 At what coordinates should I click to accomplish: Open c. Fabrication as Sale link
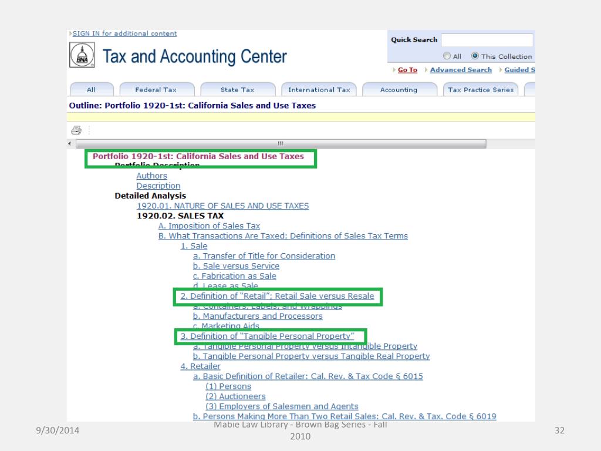pos(235,276)
